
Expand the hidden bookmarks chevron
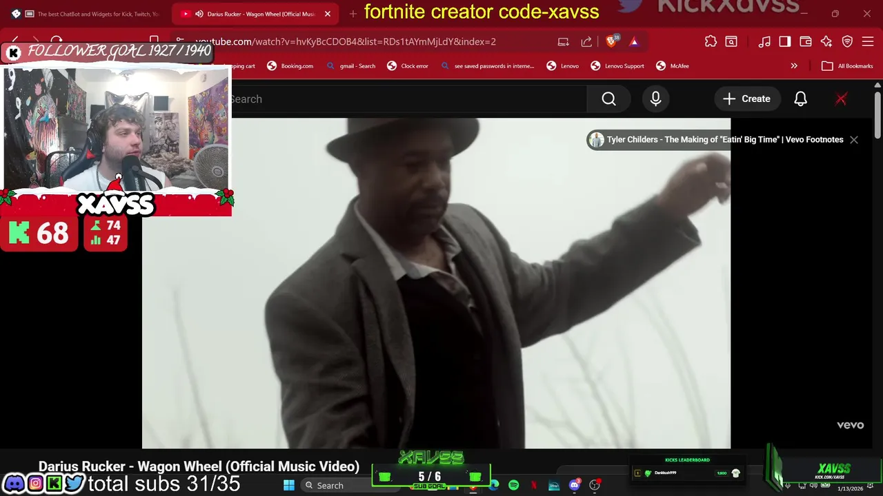794,66
